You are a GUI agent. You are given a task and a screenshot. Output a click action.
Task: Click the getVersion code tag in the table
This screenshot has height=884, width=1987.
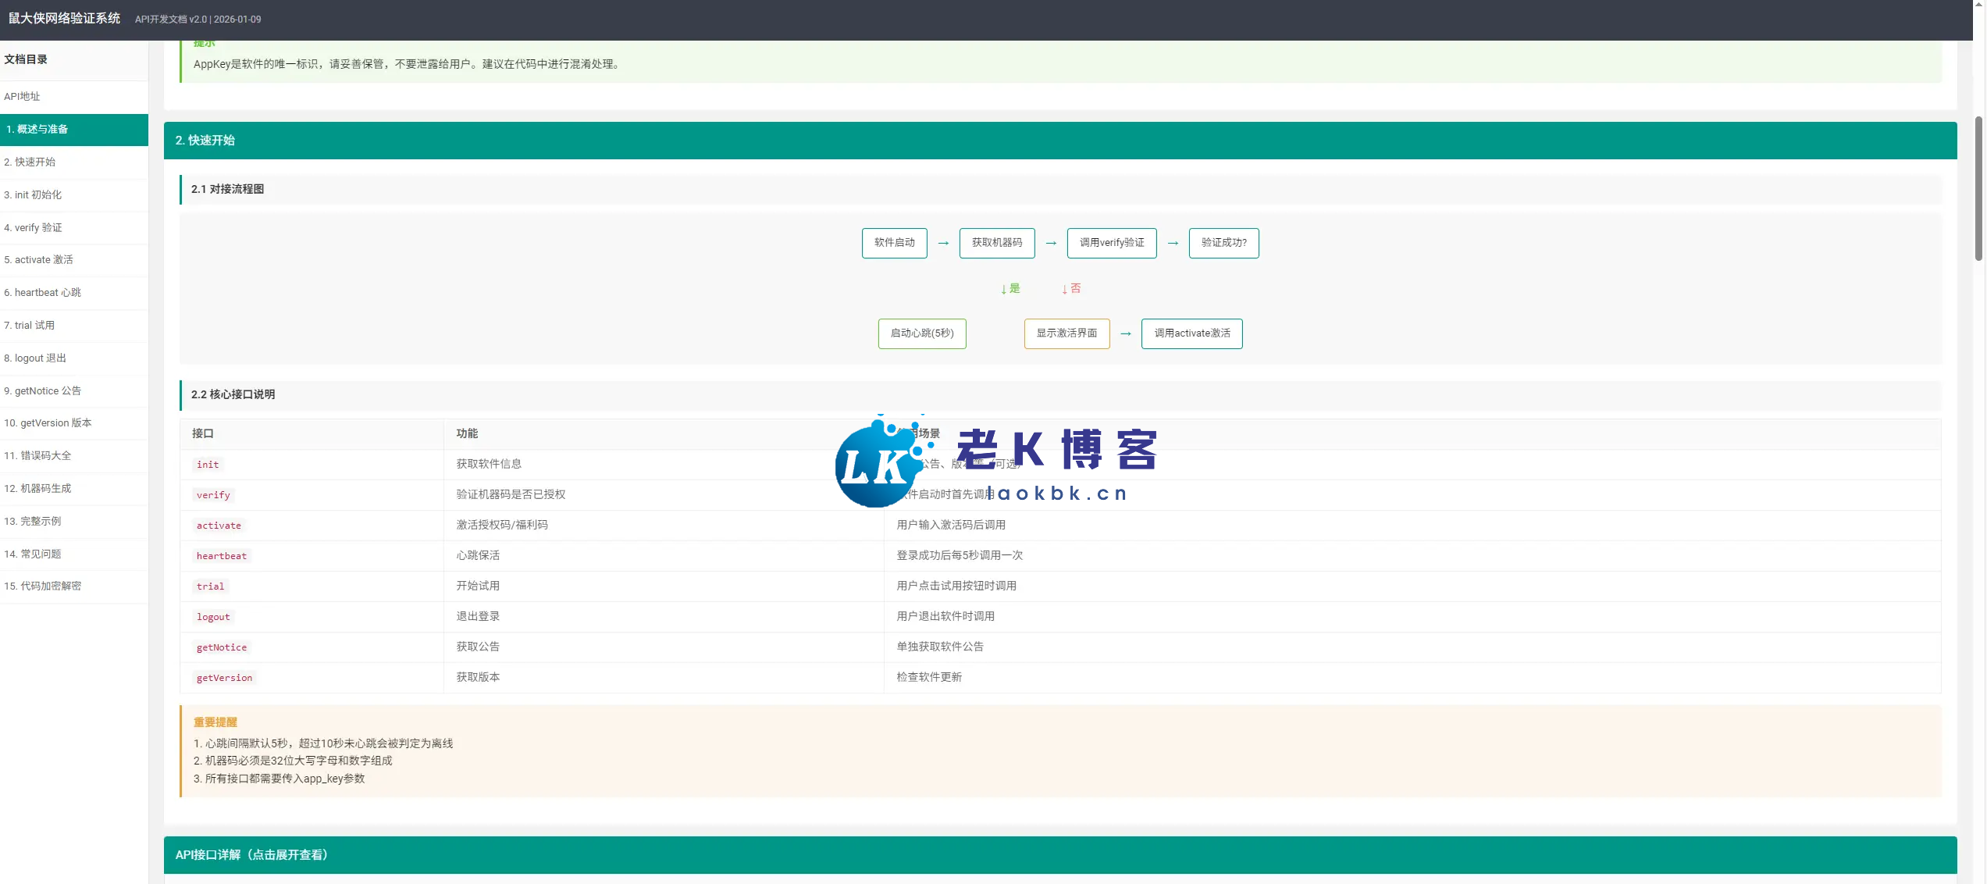(224, 678)
